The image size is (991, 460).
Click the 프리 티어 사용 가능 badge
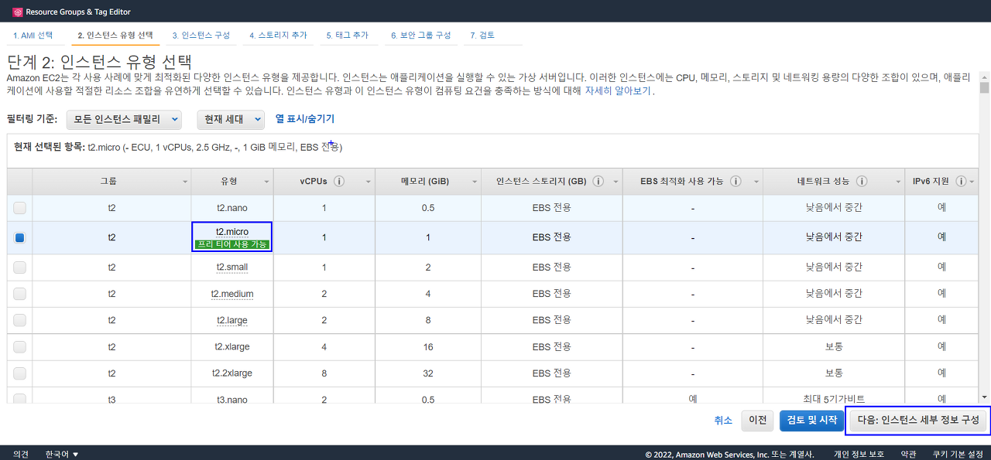232,244
